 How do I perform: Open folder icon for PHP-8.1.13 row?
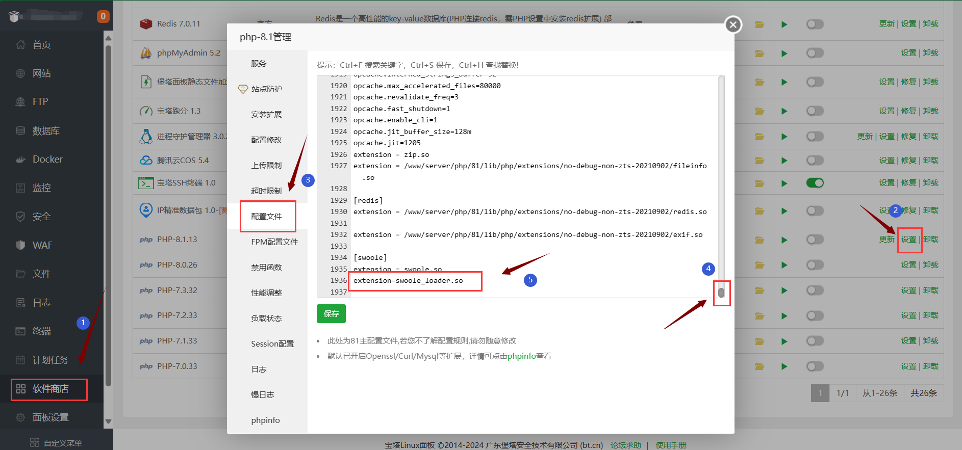[760, 240]
